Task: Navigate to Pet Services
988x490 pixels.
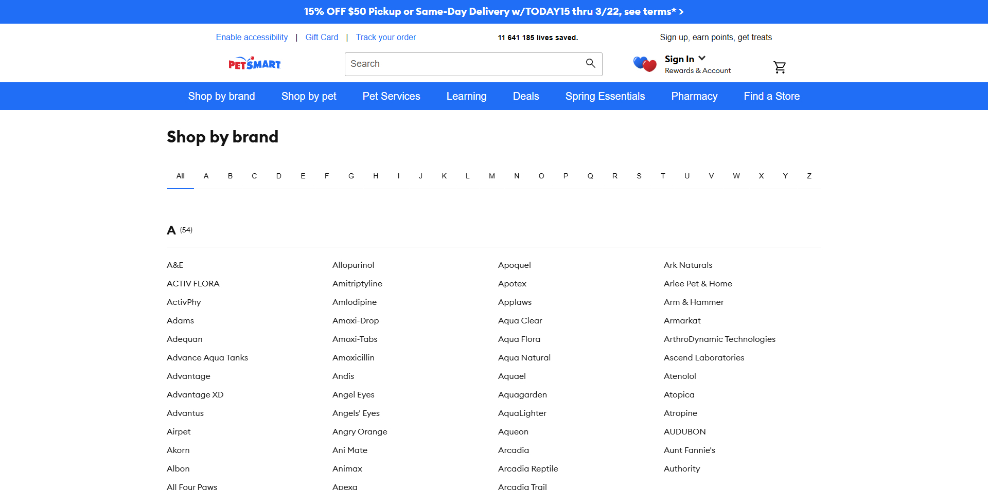Action: (x=391, y=96)
